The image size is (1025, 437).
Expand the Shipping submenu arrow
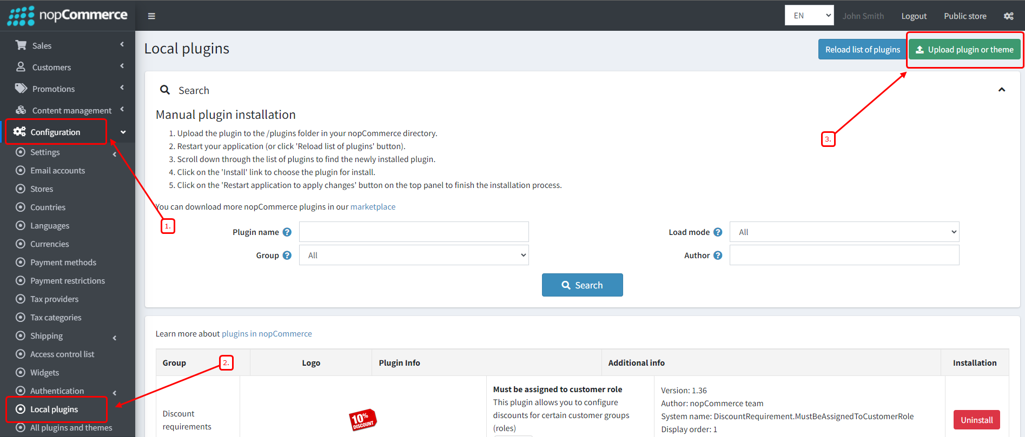pos(115,338)
